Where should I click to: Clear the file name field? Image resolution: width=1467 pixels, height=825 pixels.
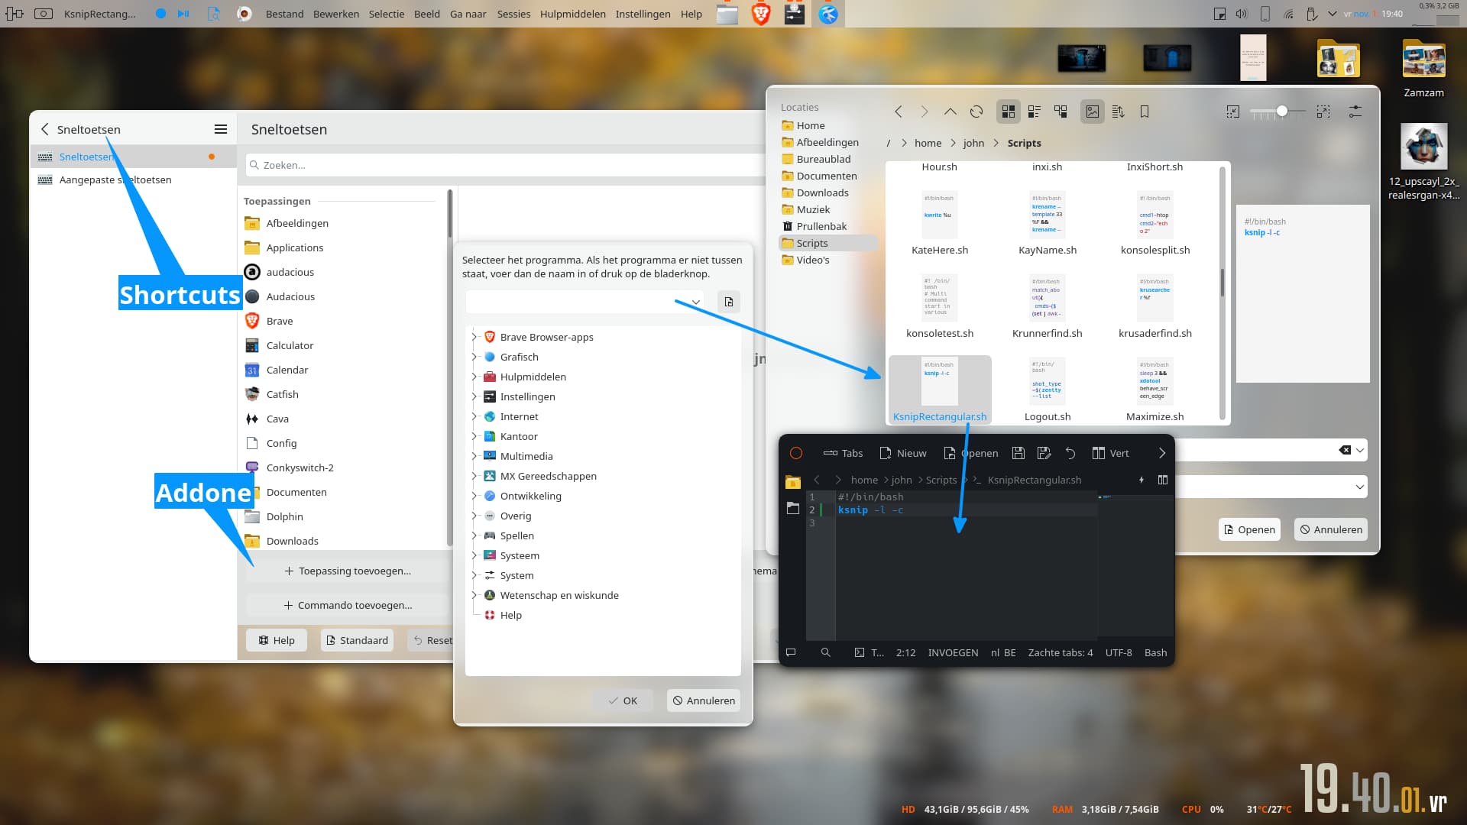click(1346, 450)
